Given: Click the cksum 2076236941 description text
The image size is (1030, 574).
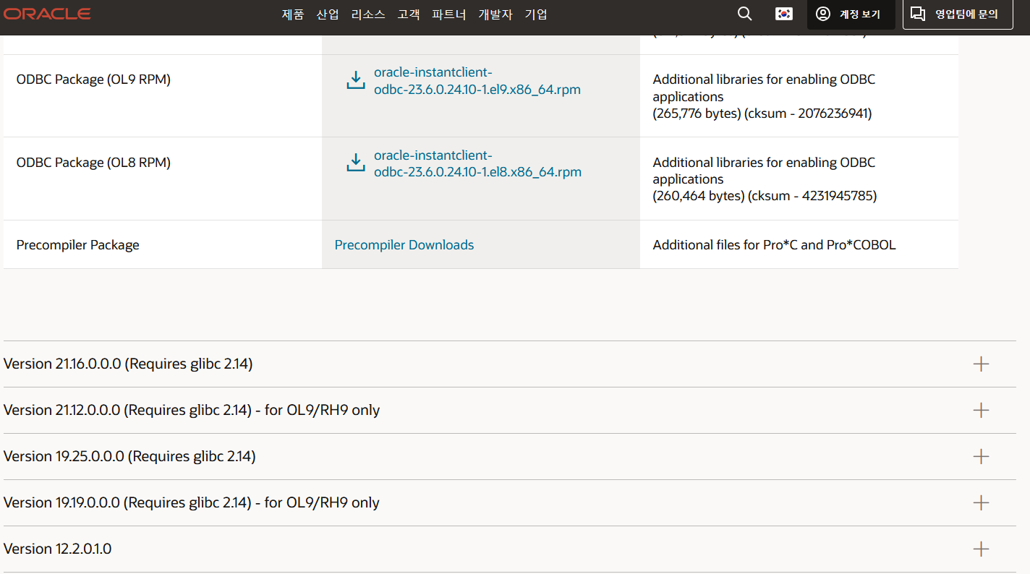Looking at the screenshot, I should point(764,96).
